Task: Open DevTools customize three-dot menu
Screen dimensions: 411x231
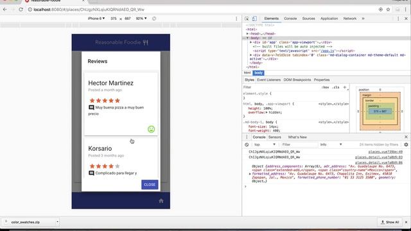Action: [398, 19]
